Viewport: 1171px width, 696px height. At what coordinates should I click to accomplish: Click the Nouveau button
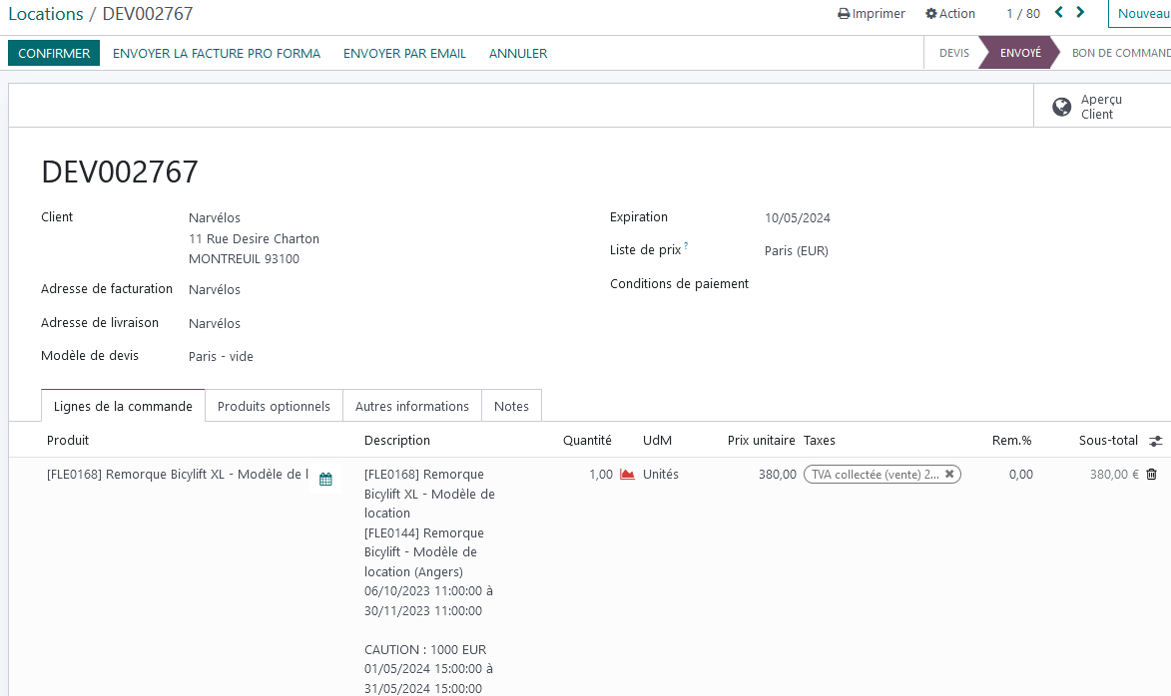click(x=1140, y=13)
